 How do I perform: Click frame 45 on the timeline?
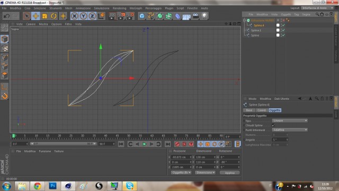point(117,136)
